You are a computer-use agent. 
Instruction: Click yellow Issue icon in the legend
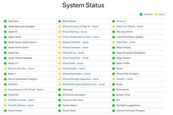click(x=156, y=14)
